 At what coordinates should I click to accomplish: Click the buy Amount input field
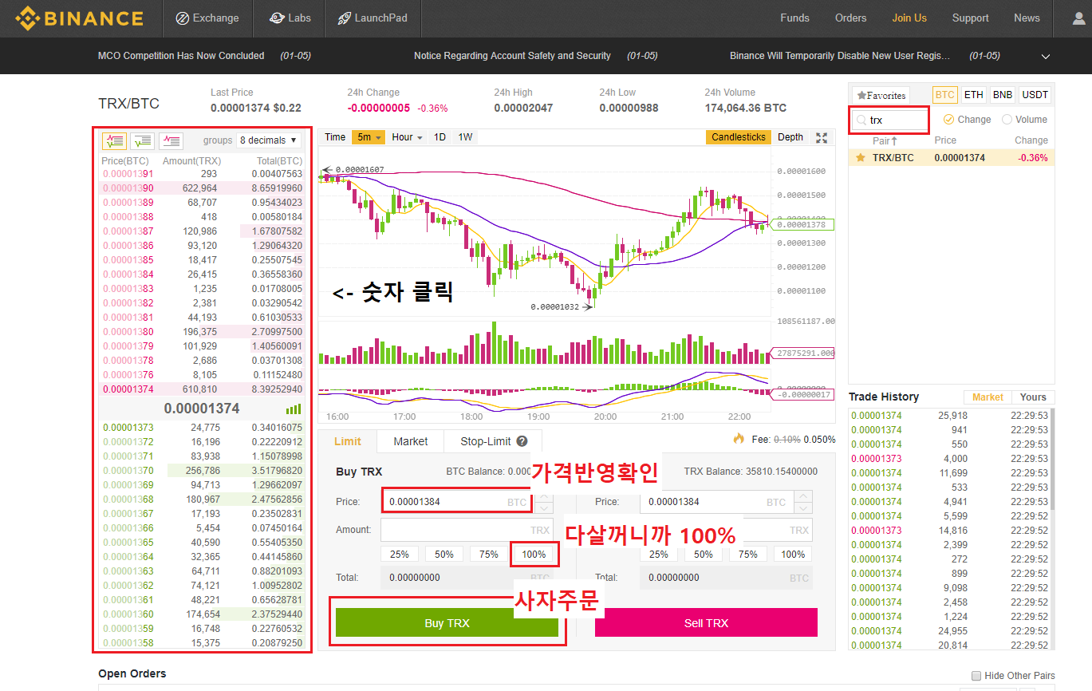[467, 530]
